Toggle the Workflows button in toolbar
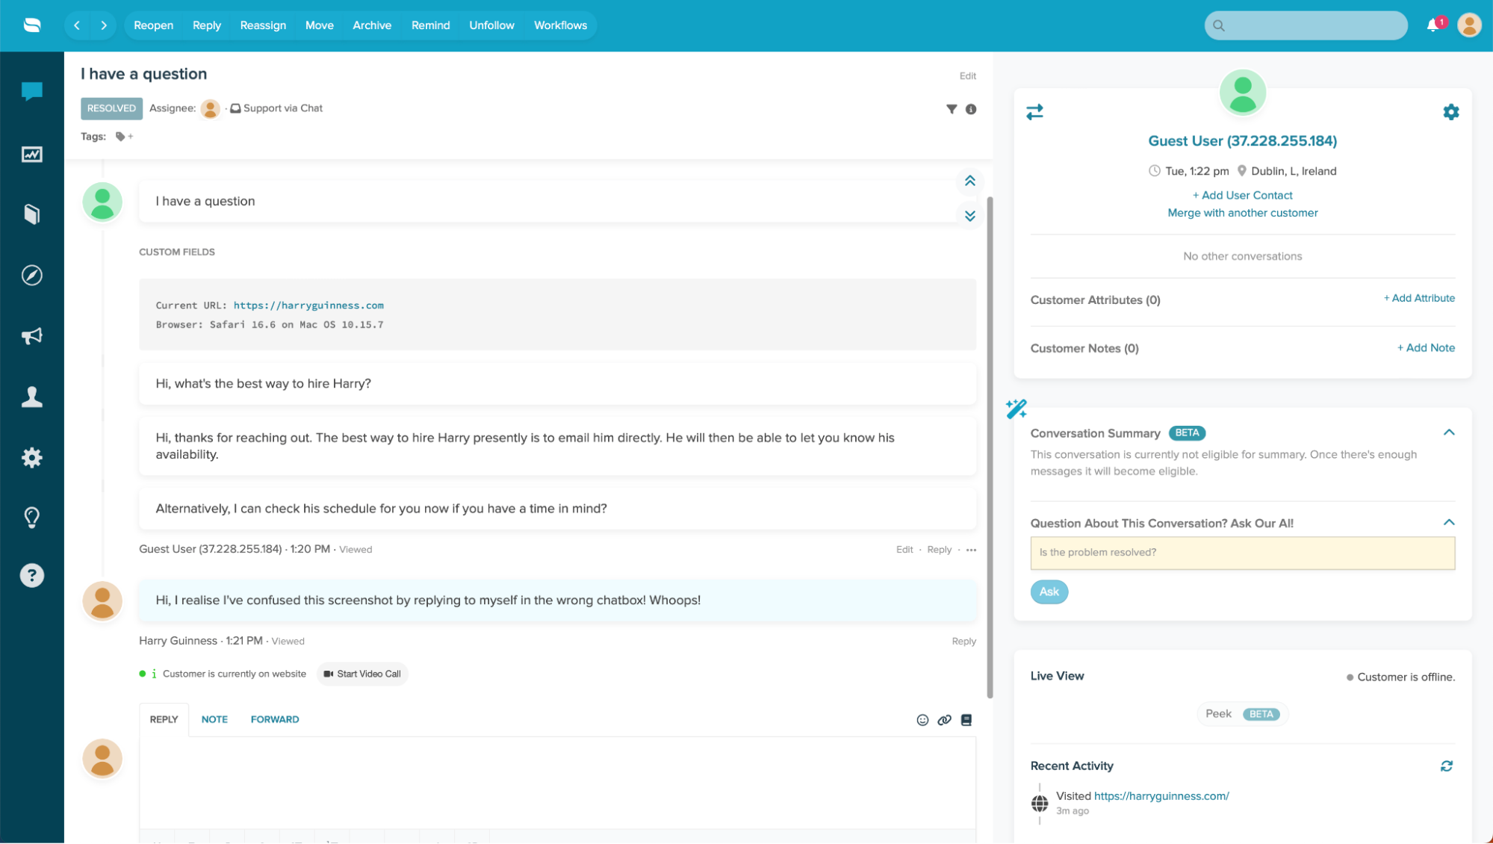The width and height of the screenshot is (1493, 844). (560, 25)
